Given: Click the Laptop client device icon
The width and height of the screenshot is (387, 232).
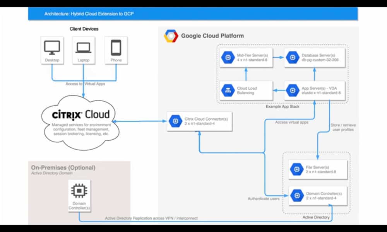Looking at the screenshot, I should (83, 48).
